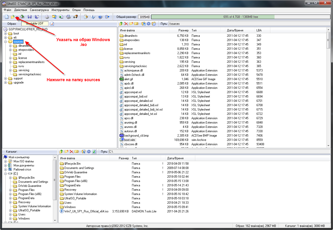Select the servicingstackmisc folder in image tree

(30, 74)
